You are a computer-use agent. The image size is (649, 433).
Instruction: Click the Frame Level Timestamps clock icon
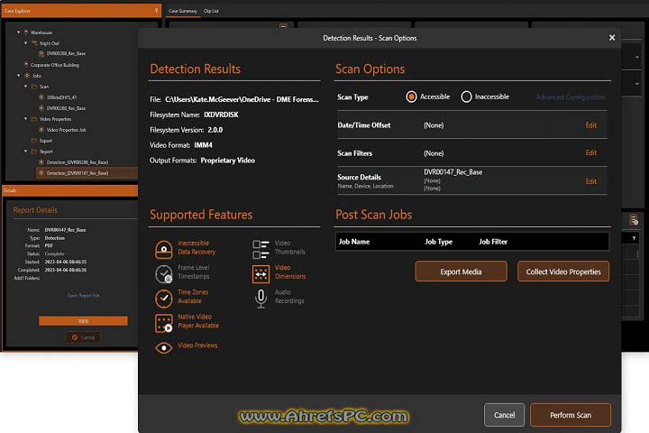[164, 274]
